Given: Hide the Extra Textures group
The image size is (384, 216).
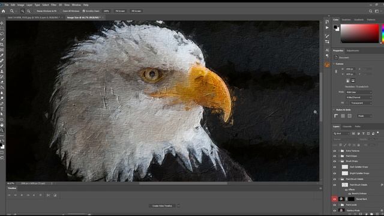Looking at the screenshot, I should pyautogui.click(x=335, y=151).
